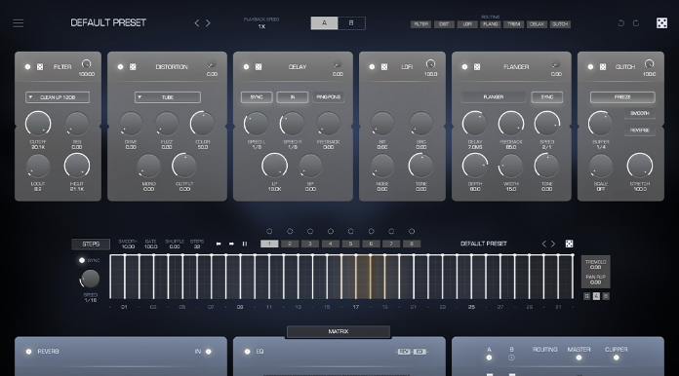This screenshot has width=679, height=376.
Task: Select sequencer pattern slot 5
Action: click(x=351, y=244)
